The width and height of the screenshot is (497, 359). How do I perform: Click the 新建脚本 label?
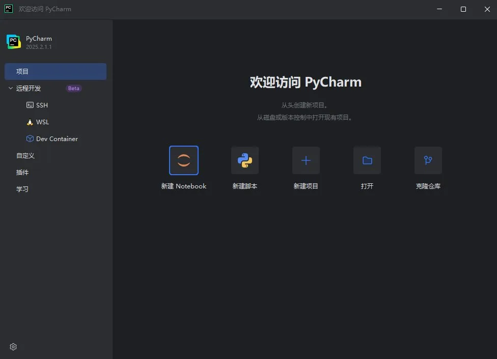pos(245,186)
